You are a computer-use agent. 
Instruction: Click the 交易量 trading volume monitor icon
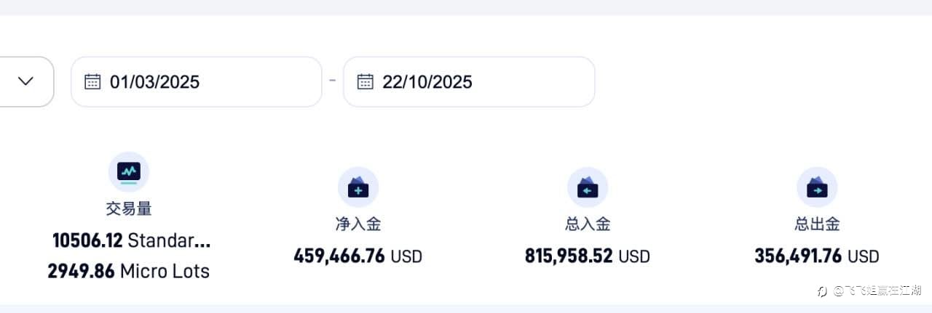129,172
